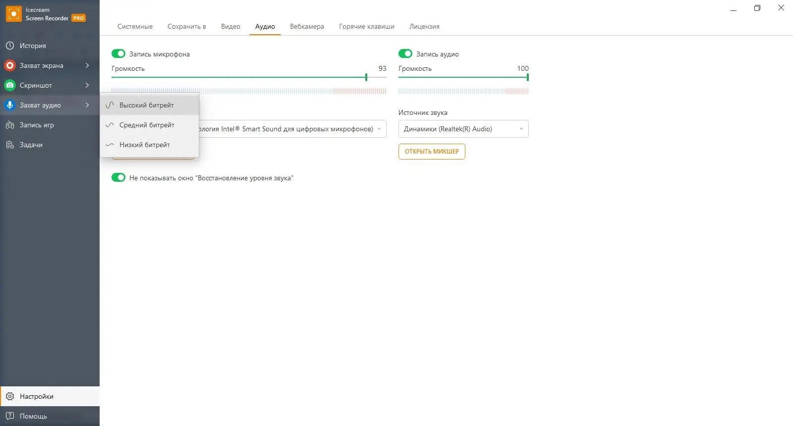Click the History clock icon

pos(9,46)
